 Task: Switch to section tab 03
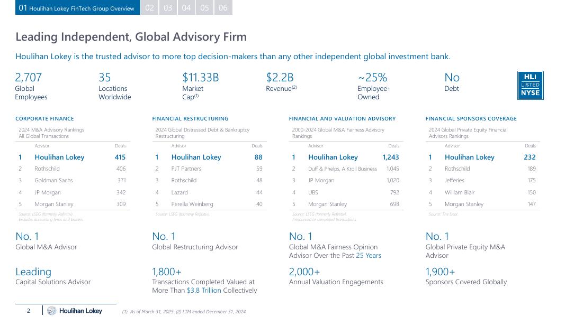point(168,8)
